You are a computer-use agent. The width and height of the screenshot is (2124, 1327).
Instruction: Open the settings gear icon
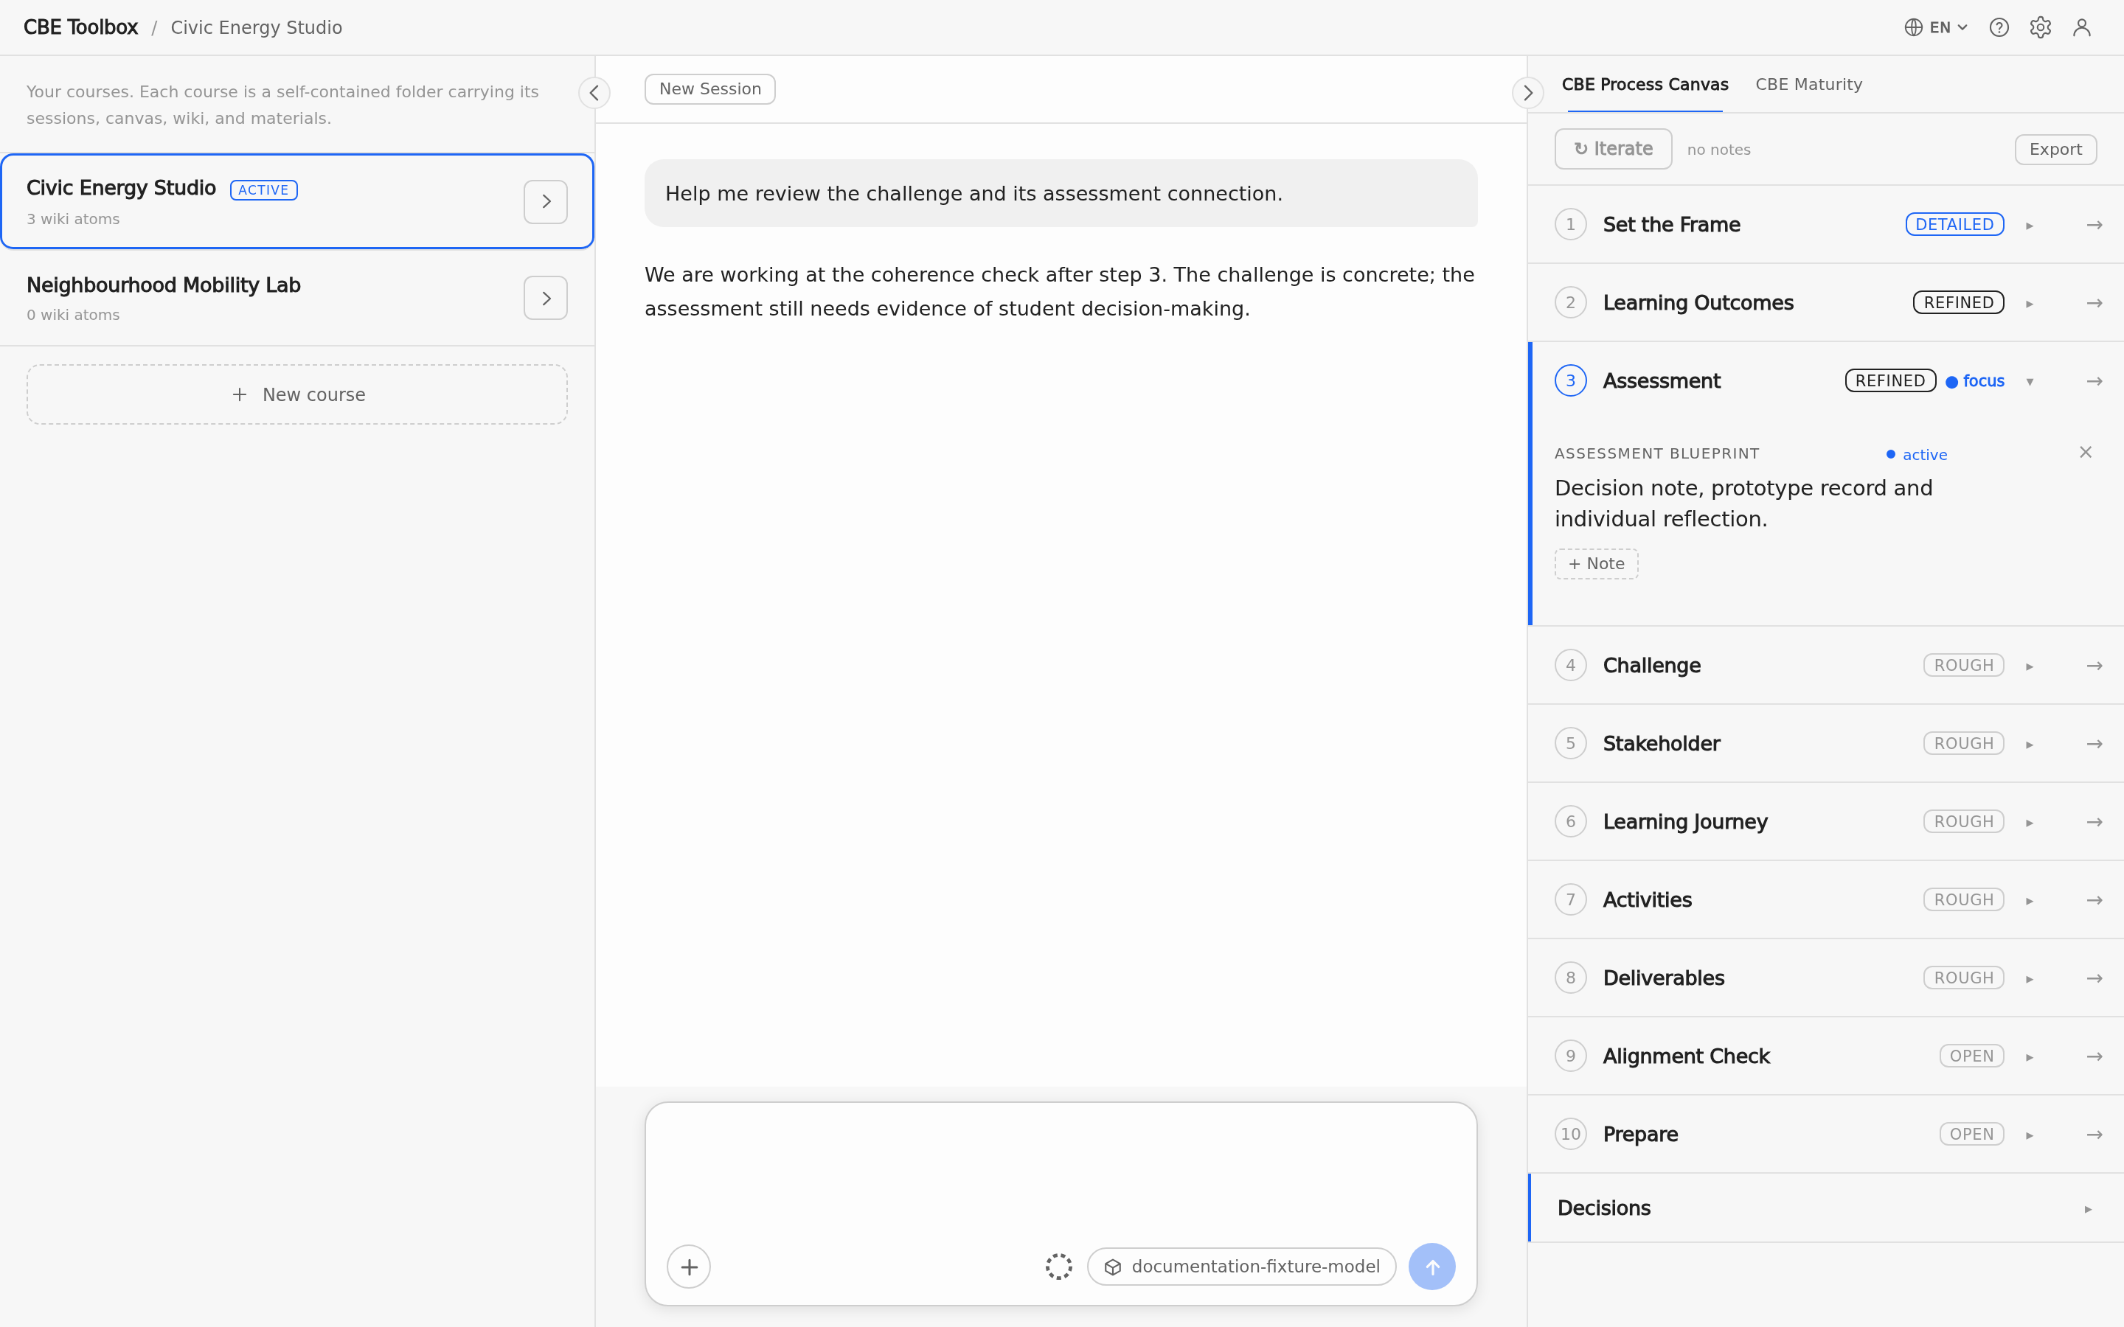[x=2040, y=27]
